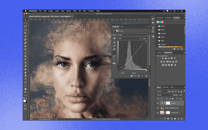The image size is (208, 130).
Task: Select the Gradient tool
Action: tap(25, 66)
